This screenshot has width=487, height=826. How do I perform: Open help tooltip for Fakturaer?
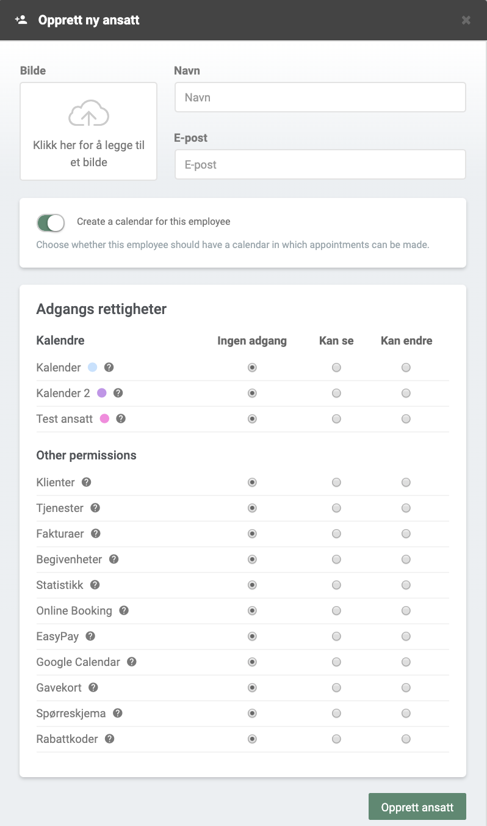96,533
